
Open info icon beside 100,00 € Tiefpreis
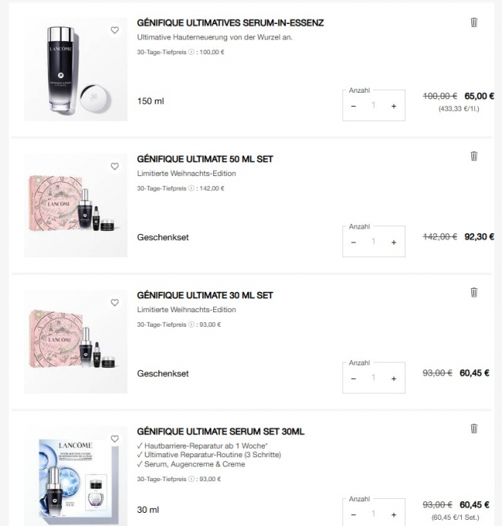click(x=191, y=52)
